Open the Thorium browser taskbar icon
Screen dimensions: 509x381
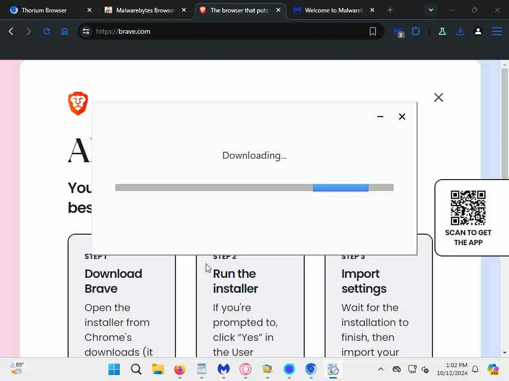click(x=311, y=369)
